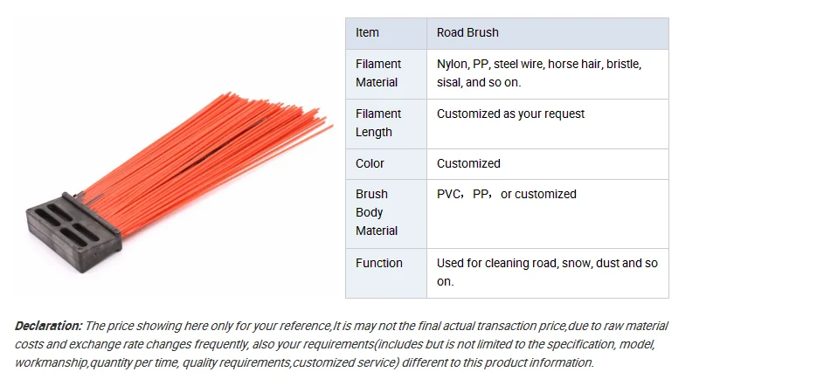
Task: Click the 'Road Brush' table cell
Action: (x=467, y=32)
